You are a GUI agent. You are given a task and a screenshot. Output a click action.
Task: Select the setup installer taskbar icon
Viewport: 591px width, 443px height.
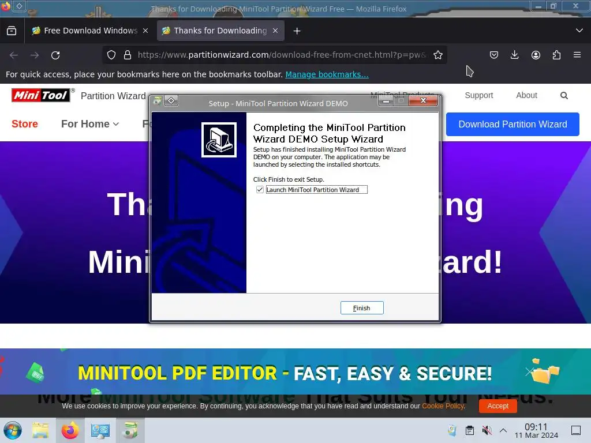130,430
